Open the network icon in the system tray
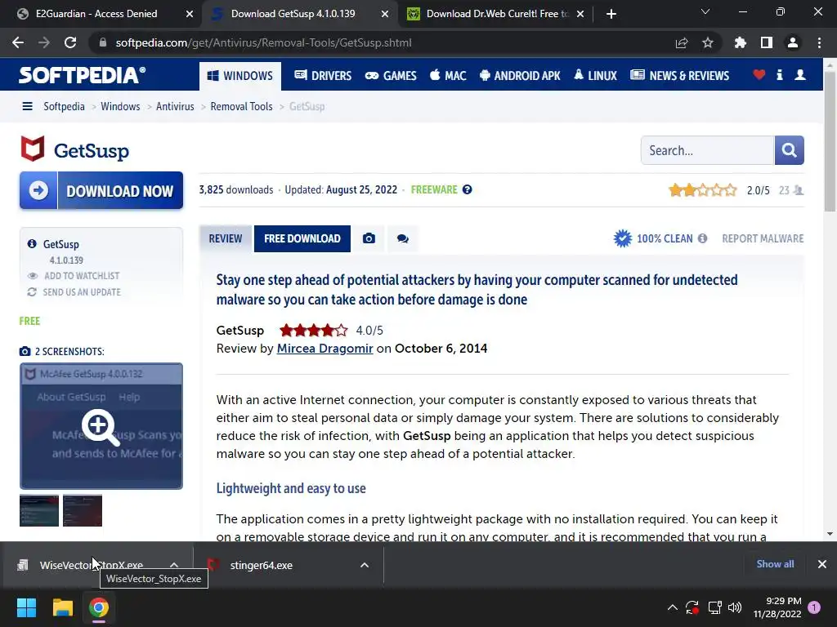The height and width of the screenshot is (627, 837). coord(714,607)
